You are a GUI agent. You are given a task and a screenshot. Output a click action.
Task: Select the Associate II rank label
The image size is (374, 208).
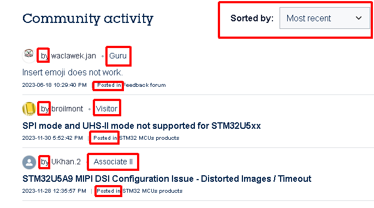[113, 162]
